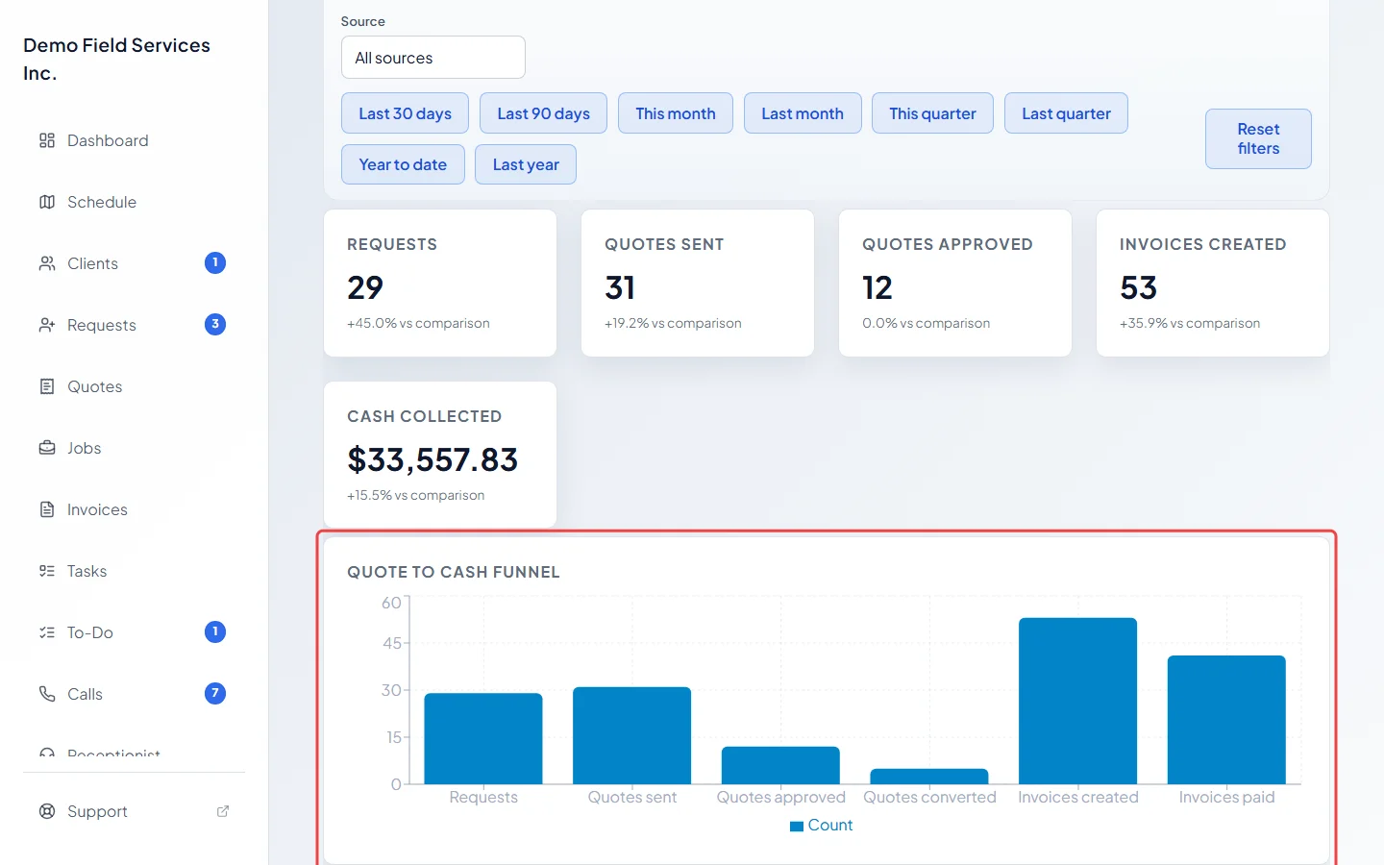Click the To-Do checklist icon
Image resolution: width=1384 pixels, height=865 pixels.
(47, 632)
